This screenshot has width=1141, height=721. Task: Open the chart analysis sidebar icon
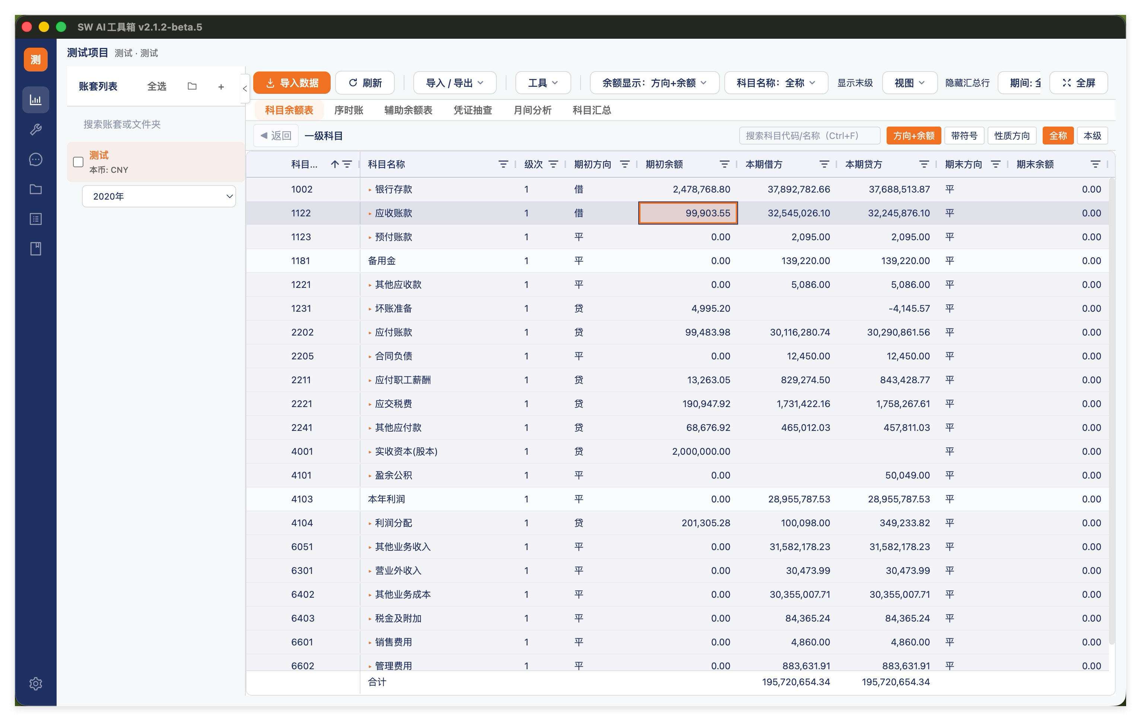tap(35, 100)
